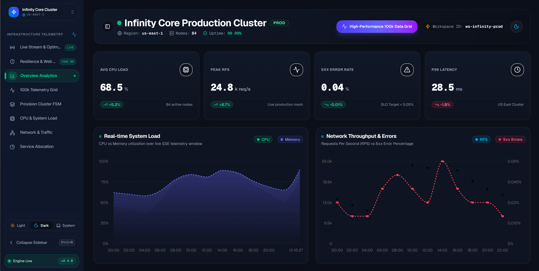Click the Peak RPS activity icon
Screen dimensions: 539x271
(297, 70)
